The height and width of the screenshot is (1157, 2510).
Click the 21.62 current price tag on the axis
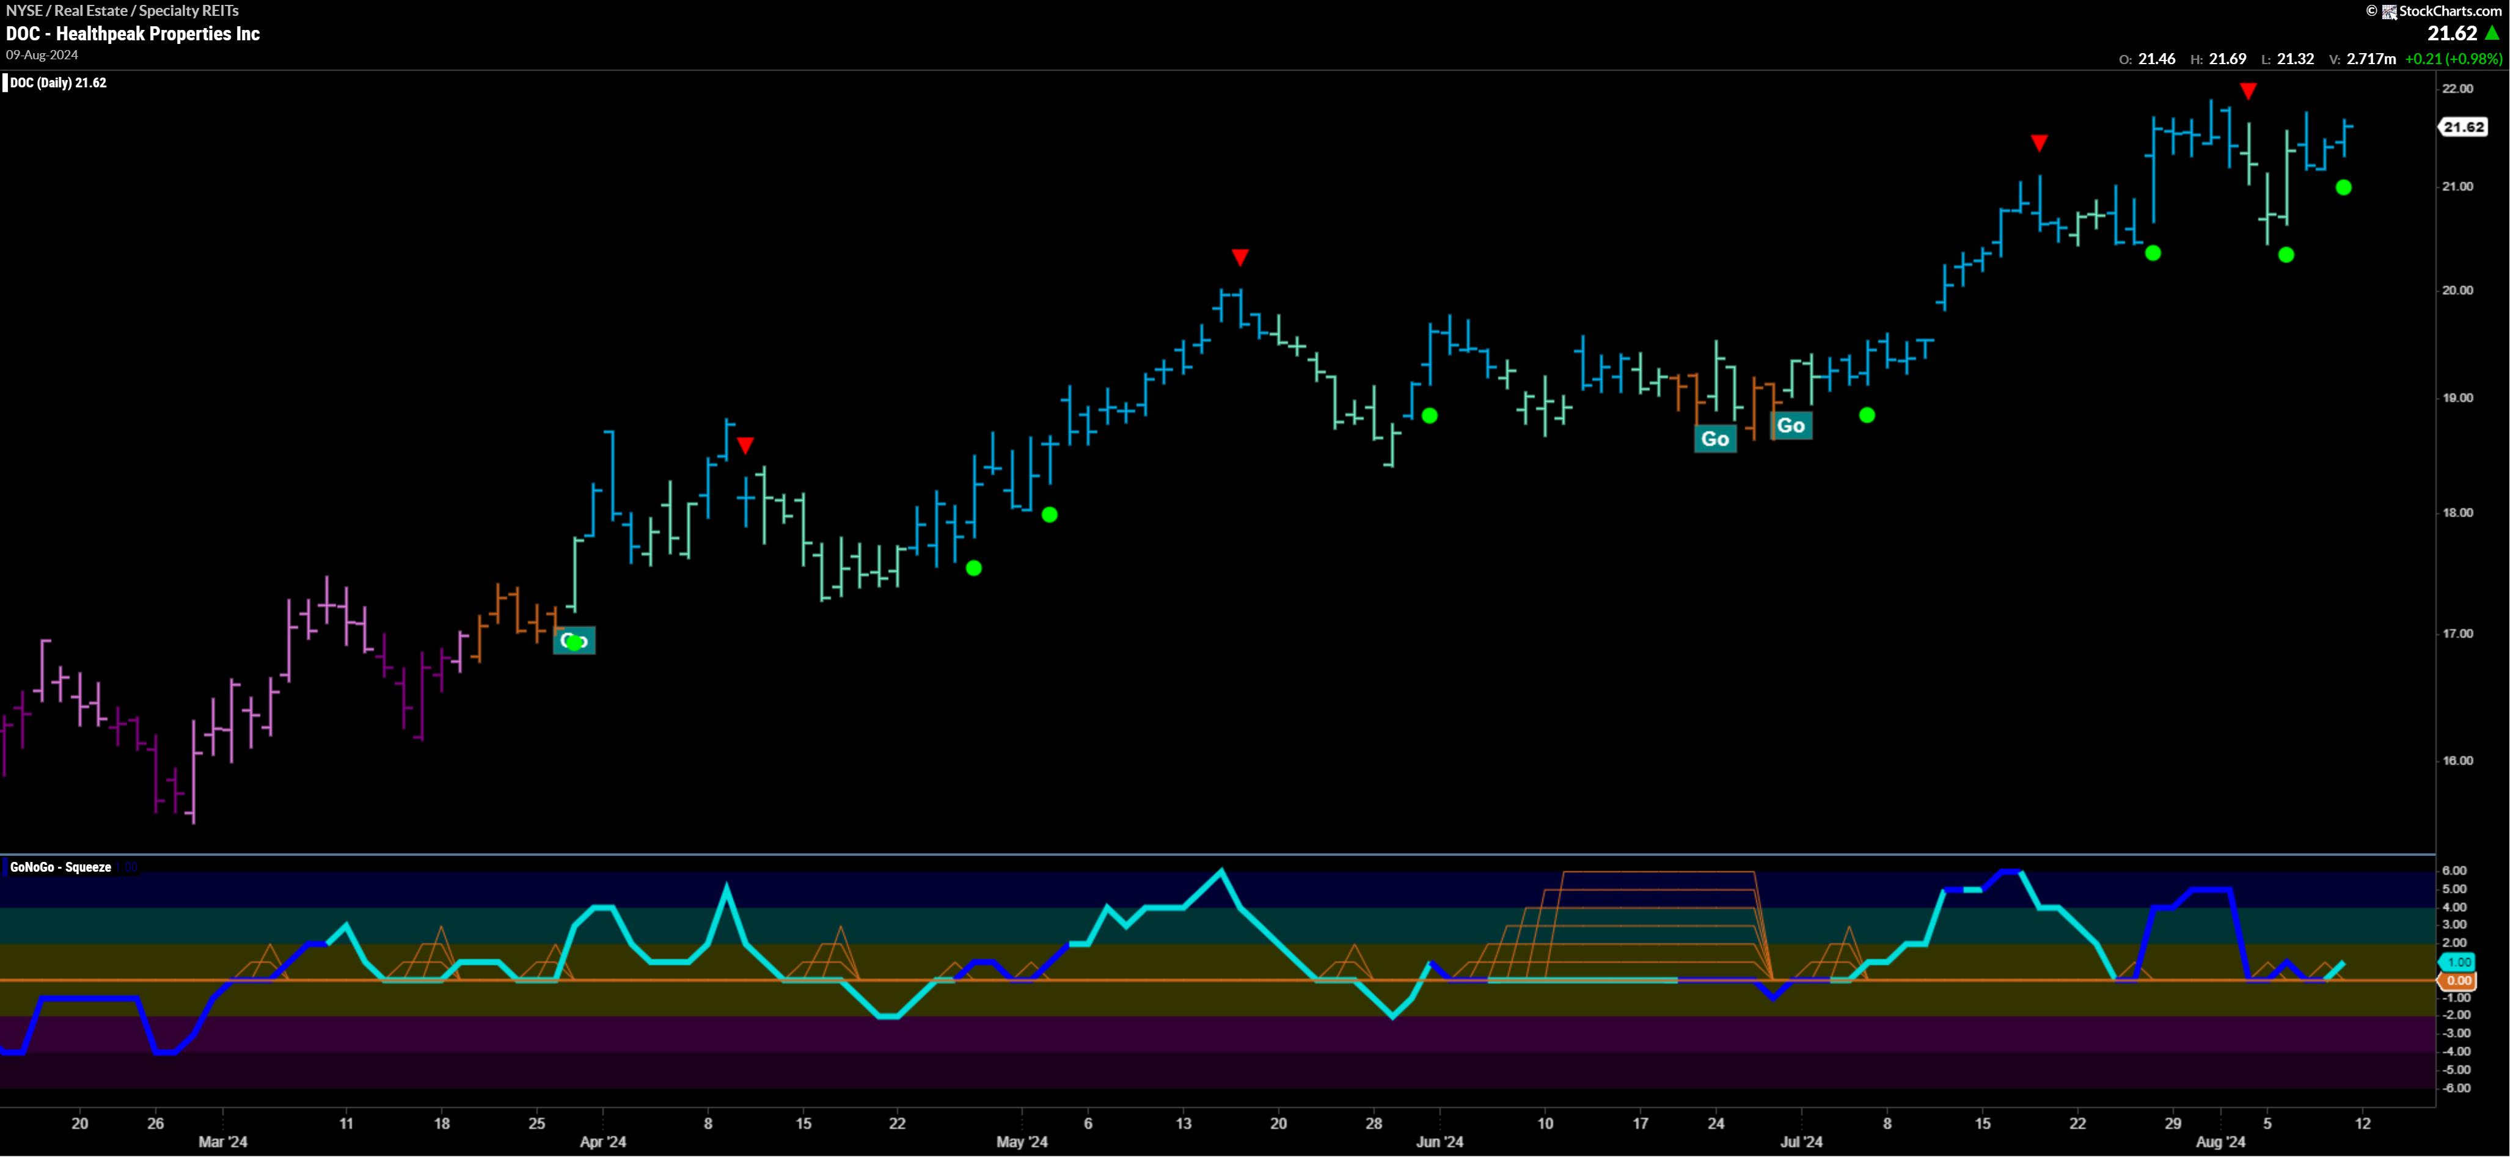(x=2463, y=128)
